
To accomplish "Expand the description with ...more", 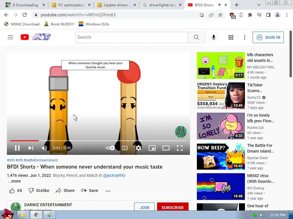I will click(14, 181).
